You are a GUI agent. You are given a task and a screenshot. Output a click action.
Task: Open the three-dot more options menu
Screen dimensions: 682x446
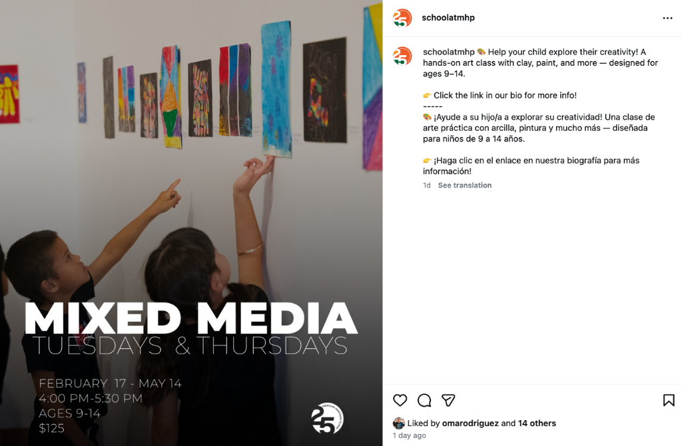click(x=667, y=18)
